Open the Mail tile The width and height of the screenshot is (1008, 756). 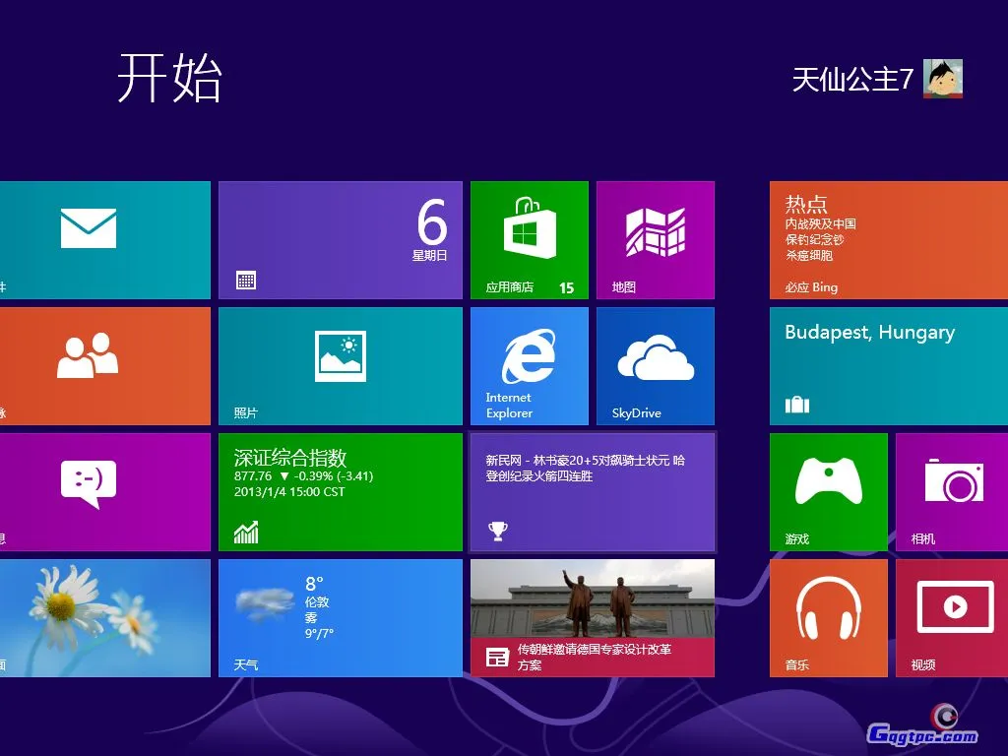click(103, 239)
